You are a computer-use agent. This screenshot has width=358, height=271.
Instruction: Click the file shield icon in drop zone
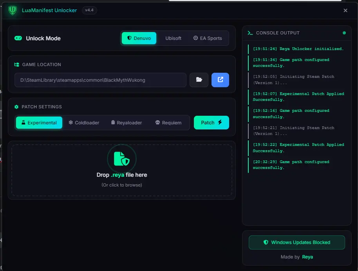click(x=122, y=159)
